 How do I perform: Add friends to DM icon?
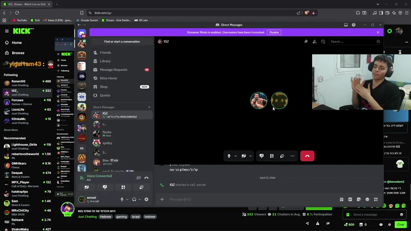click(314, 41)
